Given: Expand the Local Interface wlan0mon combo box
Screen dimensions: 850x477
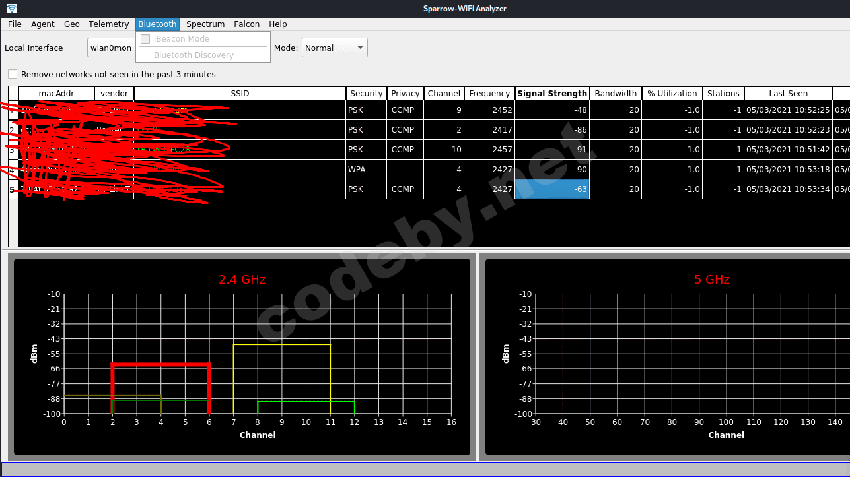Looking at the screenshot, I should tap(111, 48).
